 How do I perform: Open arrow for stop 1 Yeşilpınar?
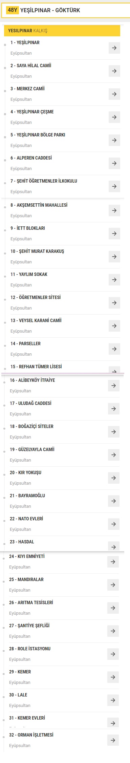[114, 48]
